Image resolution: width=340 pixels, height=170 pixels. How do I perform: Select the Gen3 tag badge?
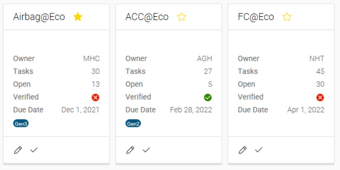coord(21,124)
